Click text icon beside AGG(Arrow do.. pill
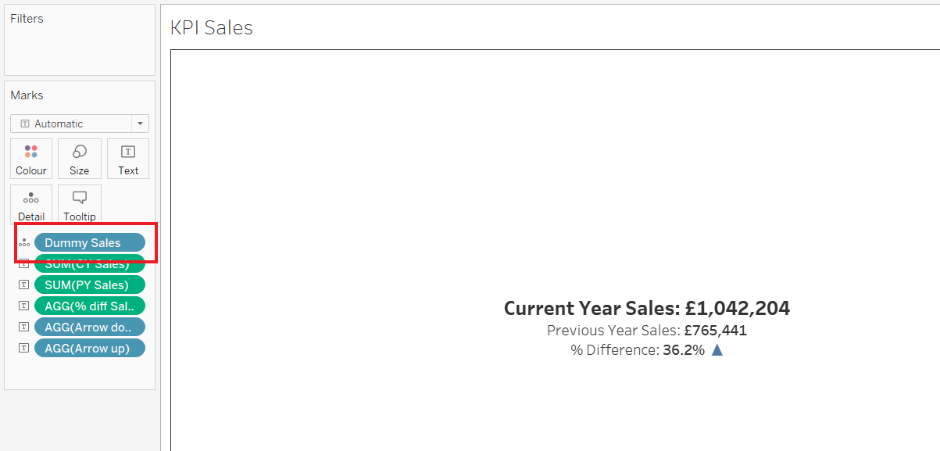Viewport: 940px width, 451px height. tap(23, 327)
